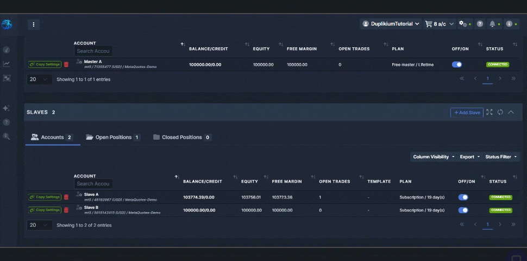Image resolution: width=527 pixels, height=261 pixels.
Task: Click the three-dot menu icon at top left
Action: tap(34, 24)
